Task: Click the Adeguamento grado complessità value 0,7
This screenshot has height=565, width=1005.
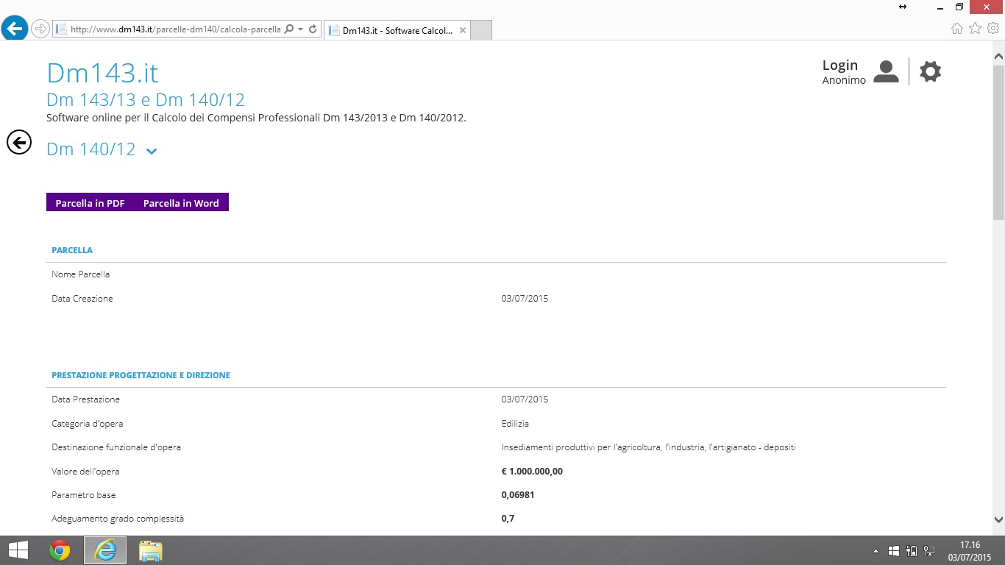Action: (508, 519)
